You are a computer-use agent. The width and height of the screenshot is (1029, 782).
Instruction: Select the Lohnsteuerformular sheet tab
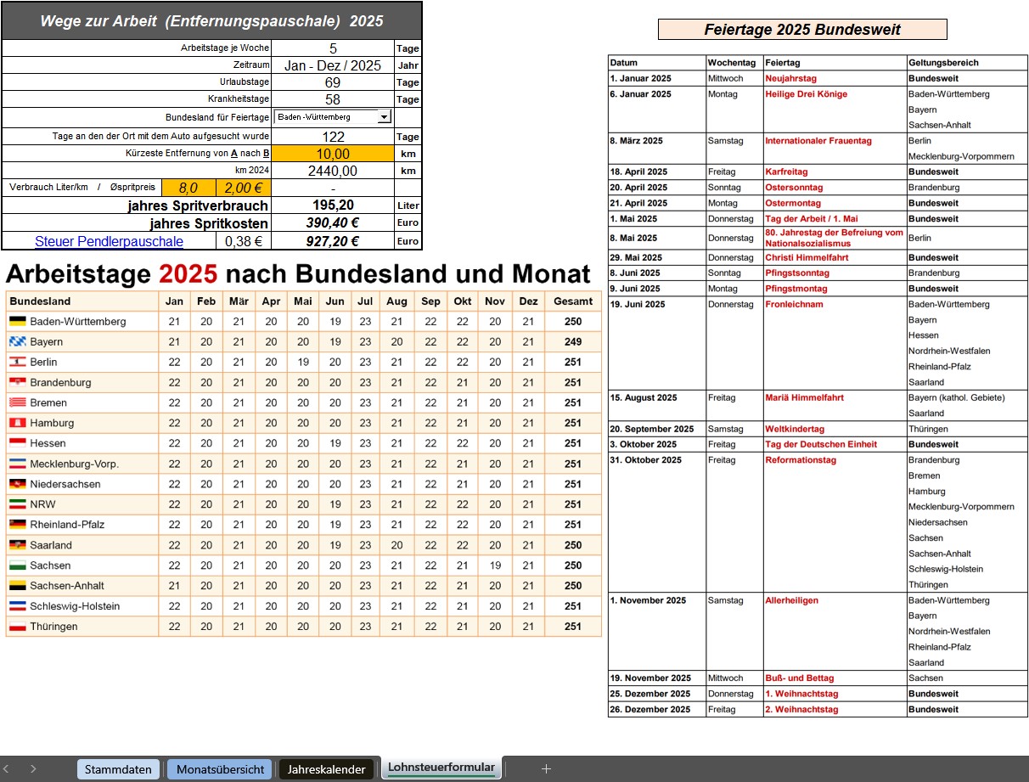(x=441, y=768)
